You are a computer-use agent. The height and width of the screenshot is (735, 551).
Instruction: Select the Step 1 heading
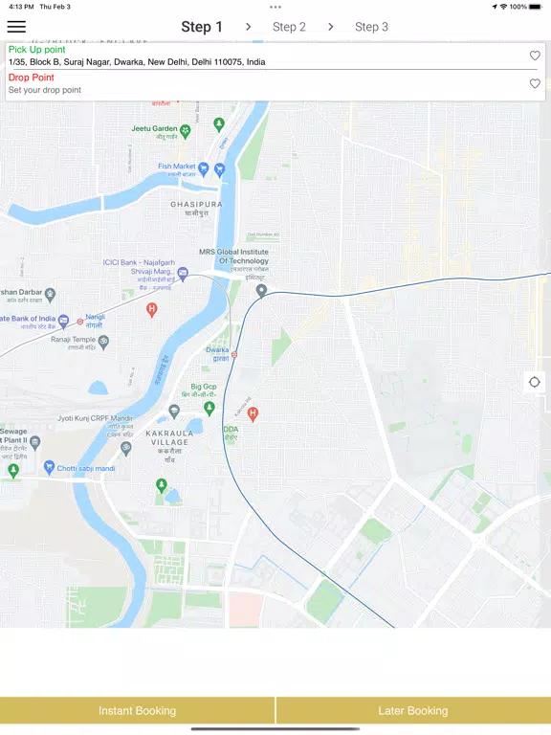(x=202, y=27)
